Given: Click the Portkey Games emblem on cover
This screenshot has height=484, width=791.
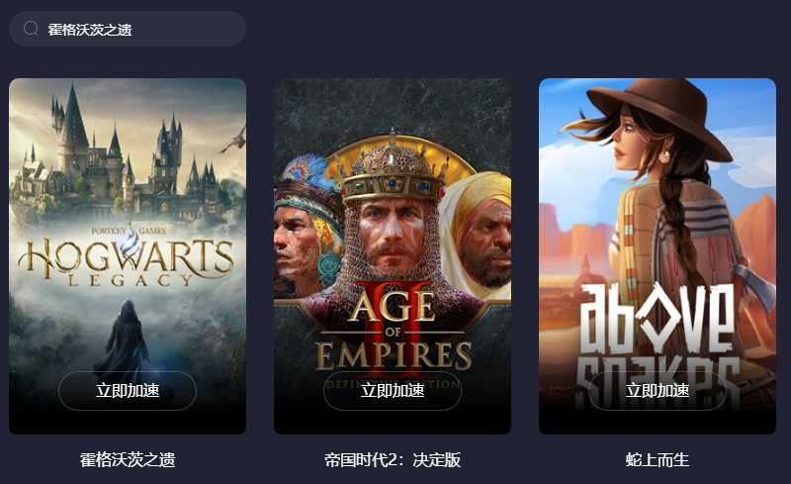Looking at the screenshot, I should (130, 231).
